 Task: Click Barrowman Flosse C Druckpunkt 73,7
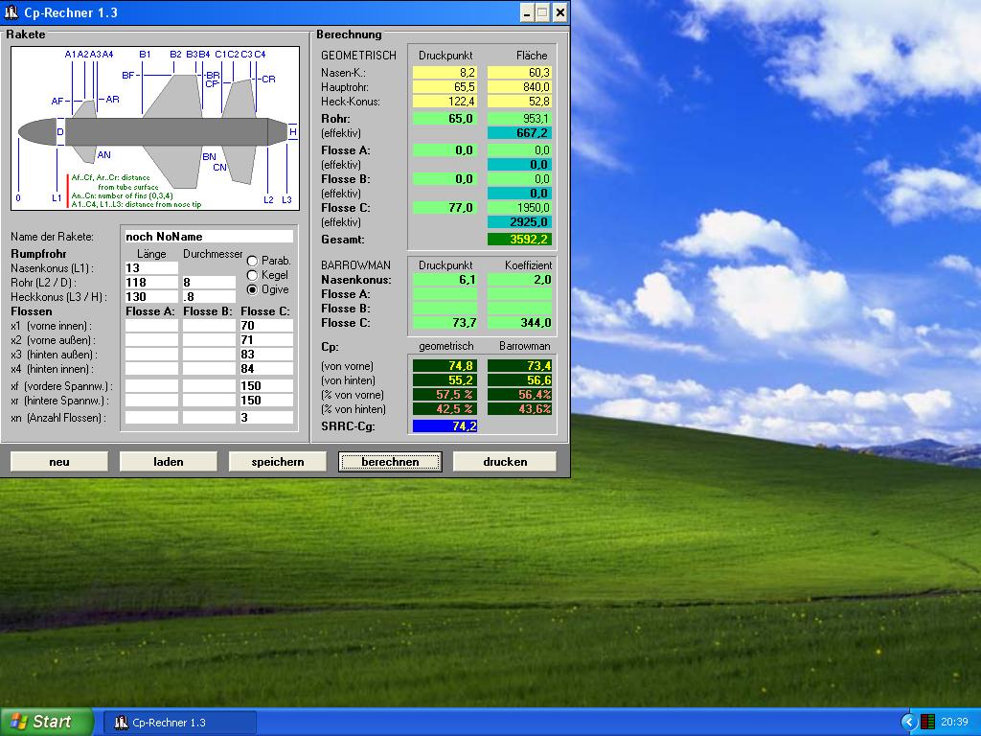click(x=445, y=323)
